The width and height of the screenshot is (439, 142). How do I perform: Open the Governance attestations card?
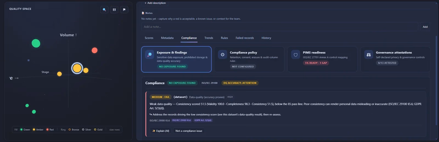395,59
